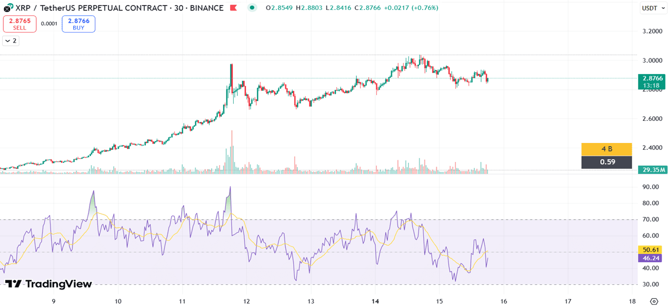Click the 0.59 dark badge
The image size is (668, 307).
(x=606, y=162)
